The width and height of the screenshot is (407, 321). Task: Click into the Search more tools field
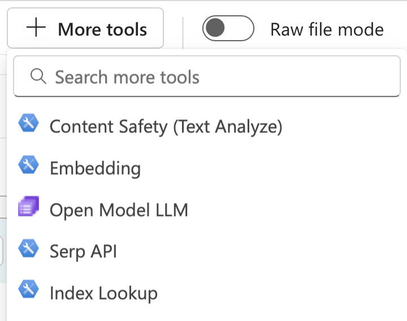coord(207,76)
